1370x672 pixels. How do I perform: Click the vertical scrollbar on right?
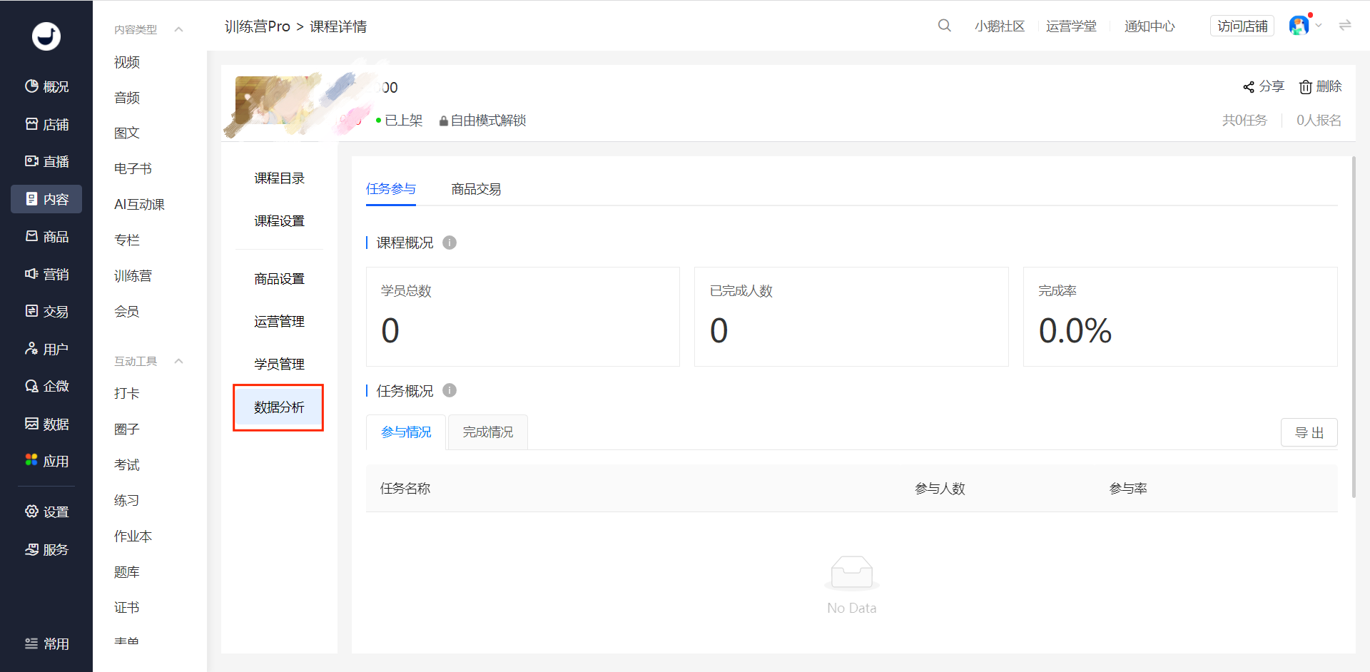coord(1354,327)
